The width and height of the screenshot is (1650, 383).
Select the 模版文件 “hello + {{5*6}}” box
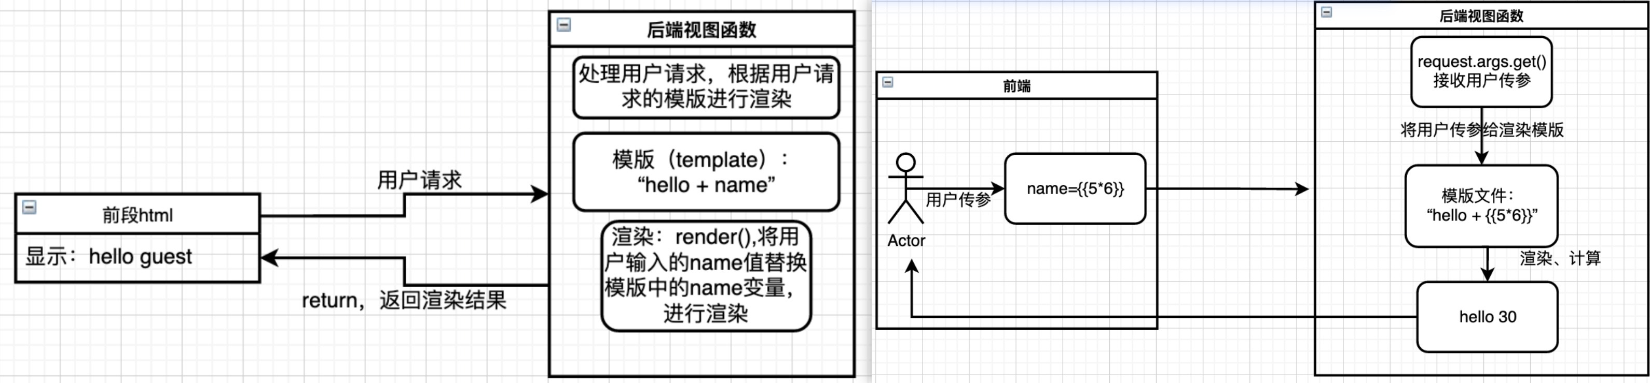(1481, 206)
